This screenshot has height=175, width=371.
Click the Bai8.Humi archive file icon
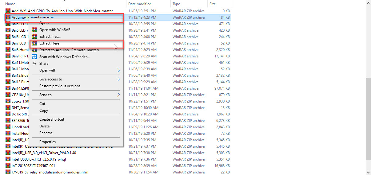click(8, 50)
